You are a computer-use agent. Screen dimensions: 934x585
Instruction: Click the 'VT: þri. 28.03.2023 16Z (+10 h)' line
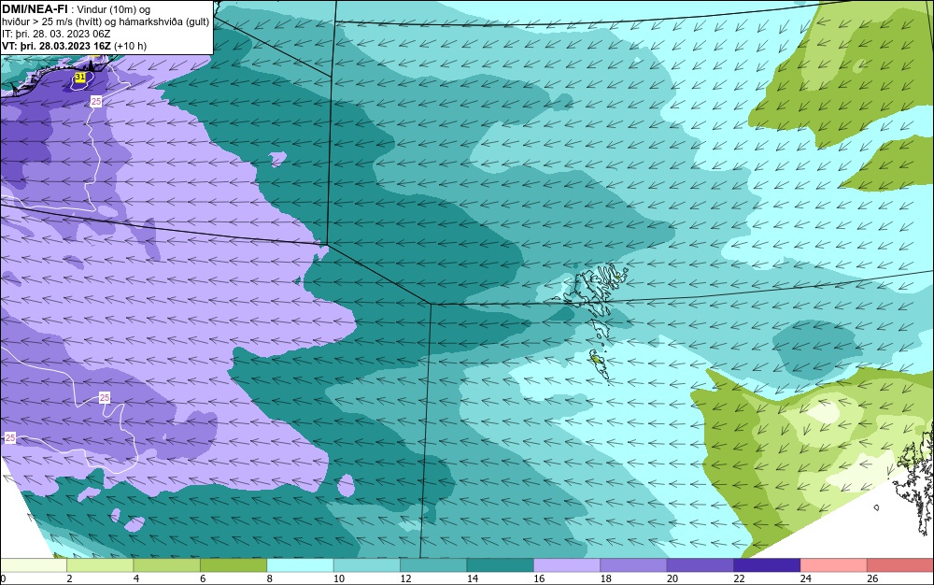74,46
